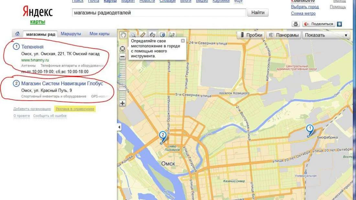Select the ruler distance tool
Image resolution: width=356 pixels, height=200 pixels.
click(143, 35)
